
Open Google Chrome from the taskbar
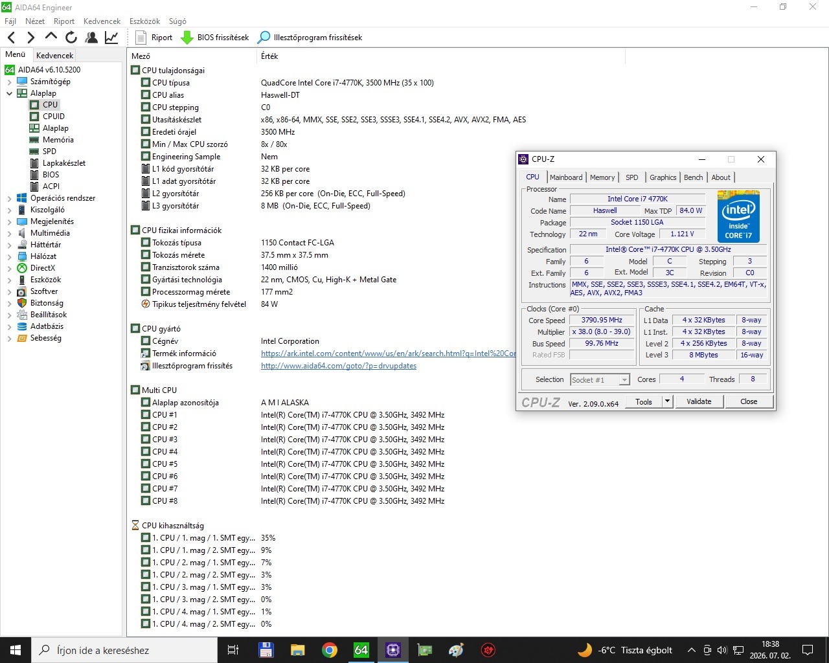329,649
